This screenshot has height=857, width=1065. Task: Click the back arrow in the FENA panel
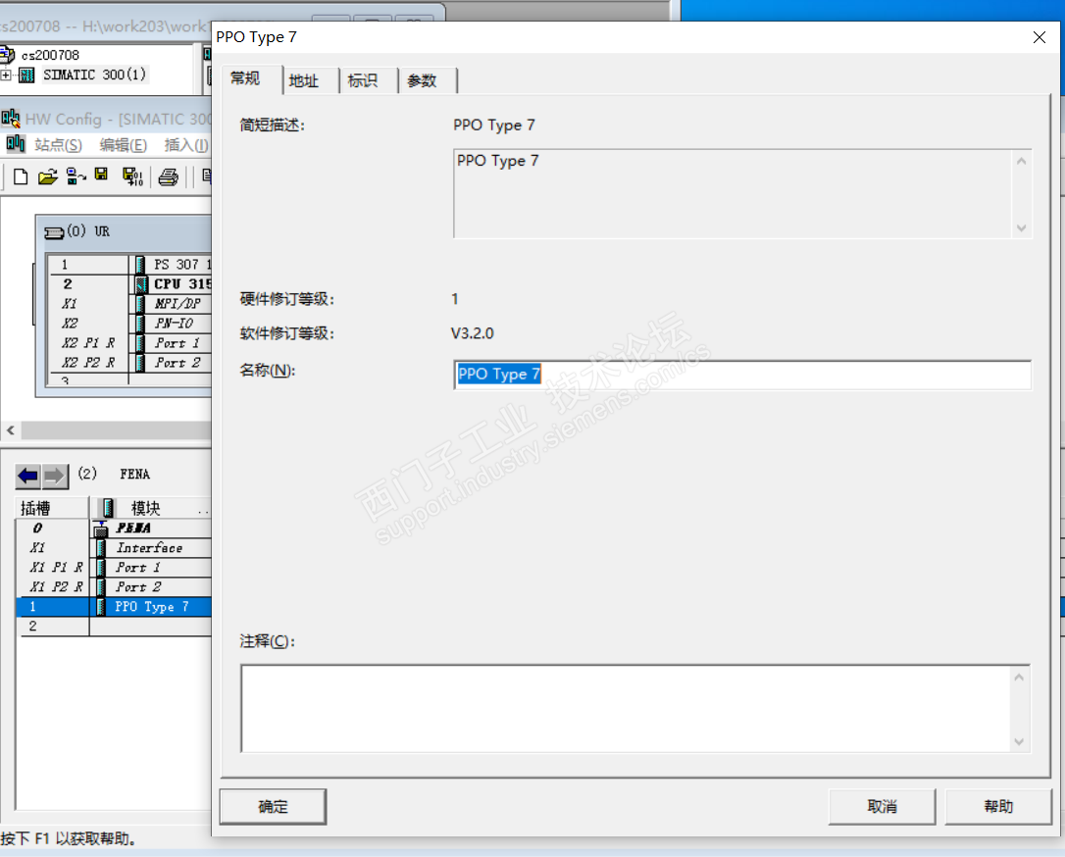[x=28, y=476]
